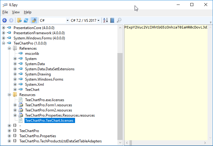Expand the System.Drawing reference
The height and width of the screenshot is (146, 213).
(x=15, y=74)
